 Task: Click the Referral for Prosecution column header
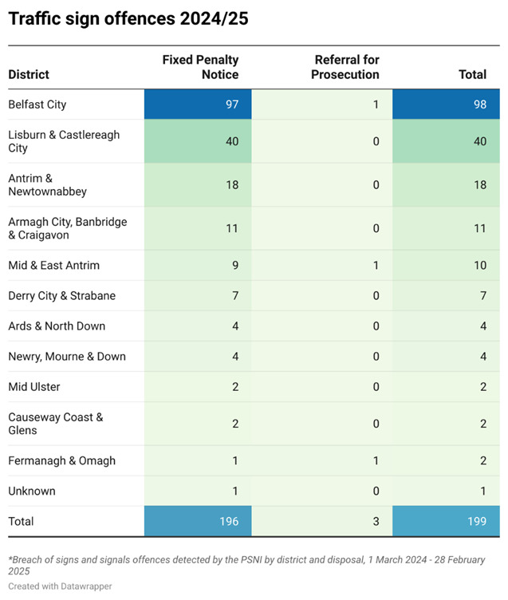click(x=346, y=67)
